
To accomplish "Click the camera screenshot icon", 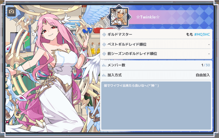I will (x=11, y=11).
